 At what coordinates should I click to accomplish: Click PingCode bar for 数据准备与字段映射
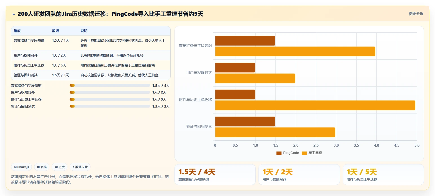245,41
